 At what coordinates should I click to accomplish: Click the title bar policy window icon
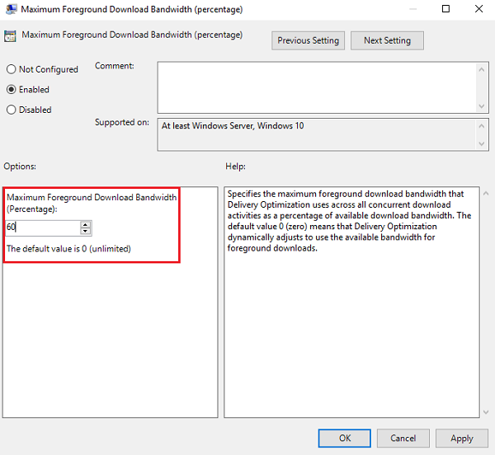click(x=11, y=9)
